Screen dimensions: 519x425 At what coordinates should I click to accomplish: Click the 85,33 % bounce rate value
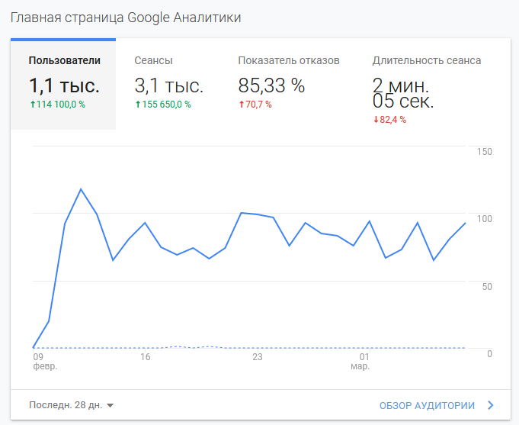pyautogui.click(x=271, y=85)
